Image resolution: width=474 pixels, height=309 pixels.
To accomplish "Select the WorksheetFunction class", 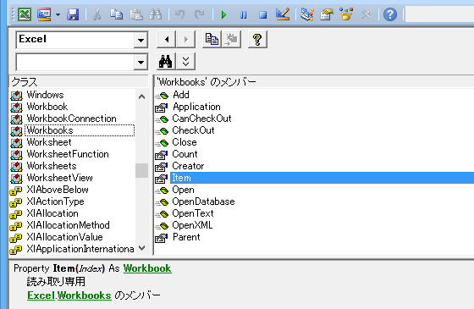I will (x=68, y=154).
